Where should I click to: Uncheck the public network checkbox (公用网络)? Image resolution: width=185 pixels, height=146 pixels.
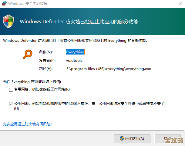[x=11, y=104]
